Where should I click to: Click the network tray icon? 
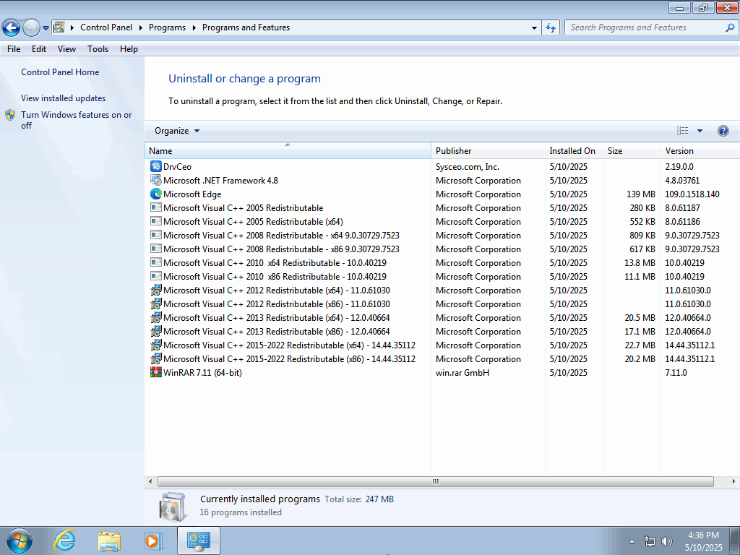[650, 541]
